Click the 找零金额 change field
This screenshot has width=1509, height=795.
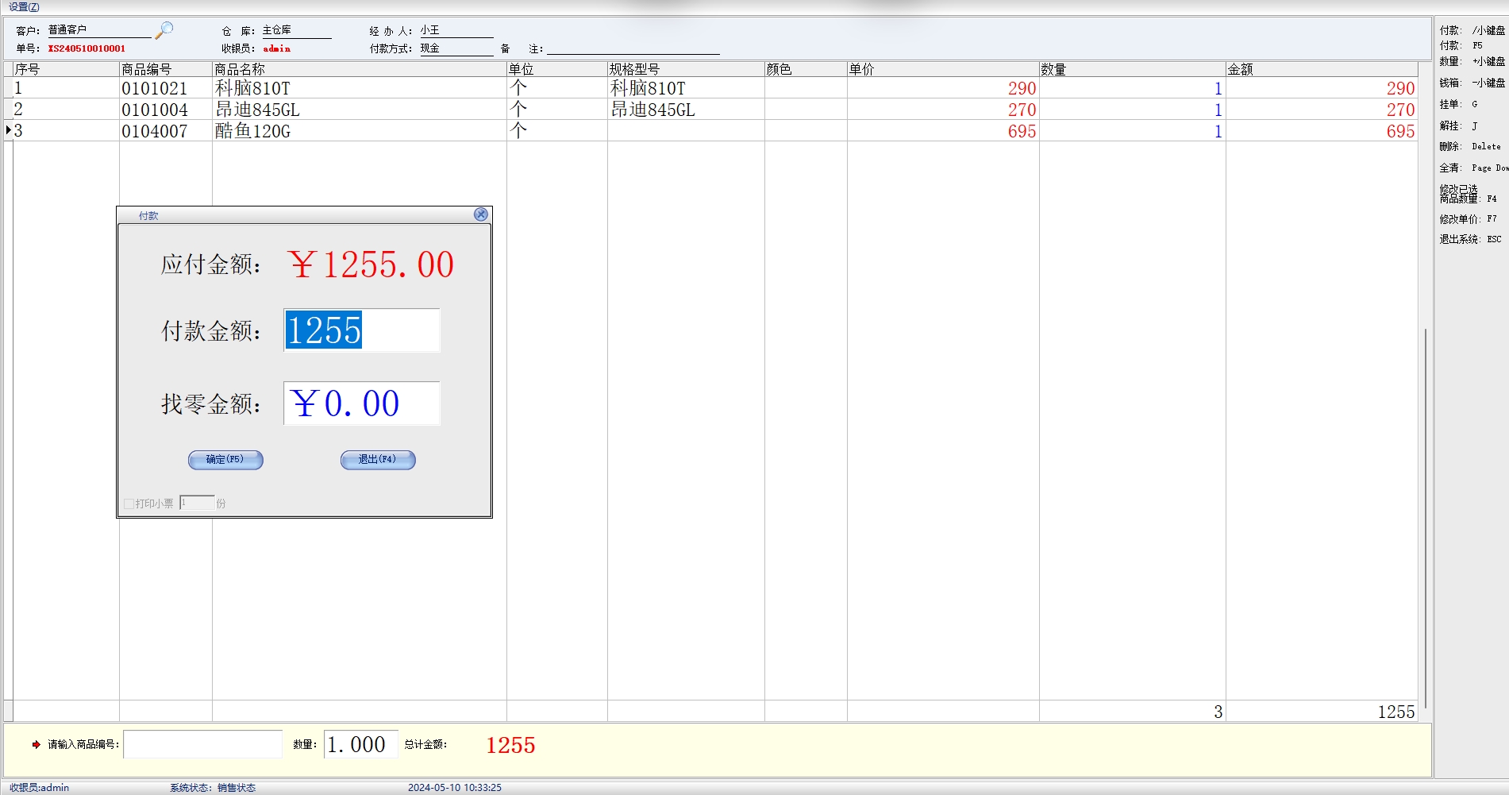point(361,403)
